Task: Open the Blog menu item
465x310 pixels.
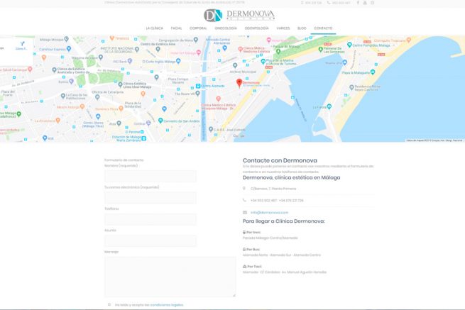Action: coord(302,28)
